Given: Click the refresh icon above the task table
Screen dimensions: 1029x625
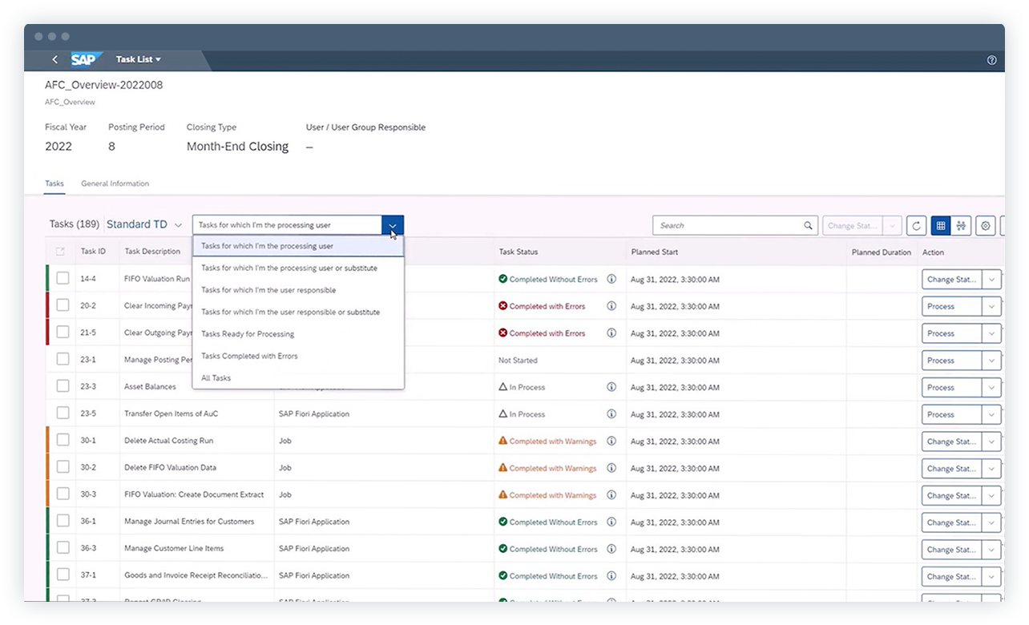Looking at the screenshot, I should (916, 225).
